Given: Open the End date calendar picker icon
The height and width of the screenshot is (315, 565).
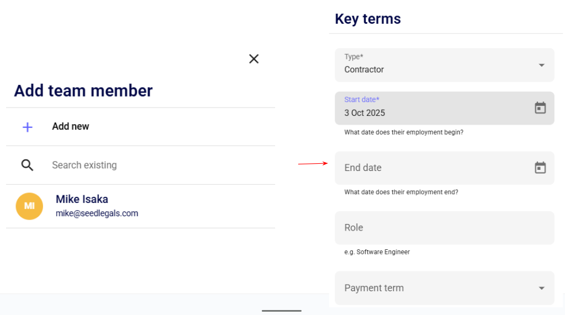Looking at the screenshot, I should [x=540, y=168].
